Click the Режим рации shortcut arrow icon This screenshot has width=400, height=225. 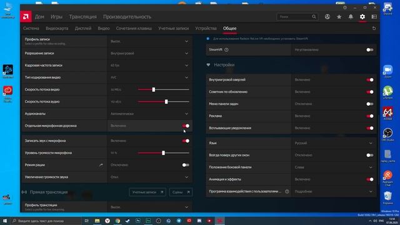[x=101, y=165]
